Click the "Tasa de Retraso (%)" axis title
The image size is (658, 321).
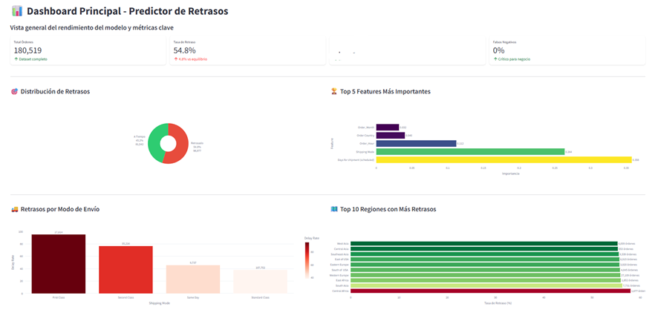click(496, 302)
